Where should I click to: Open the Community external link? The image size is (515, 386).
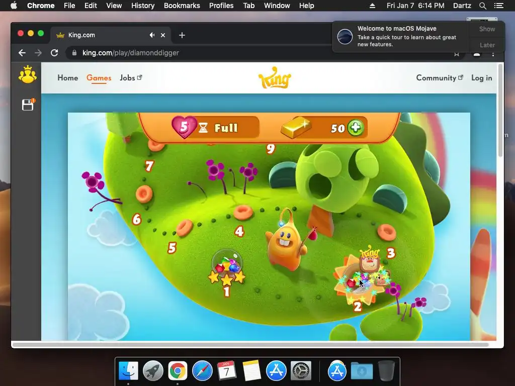(440, 78)
